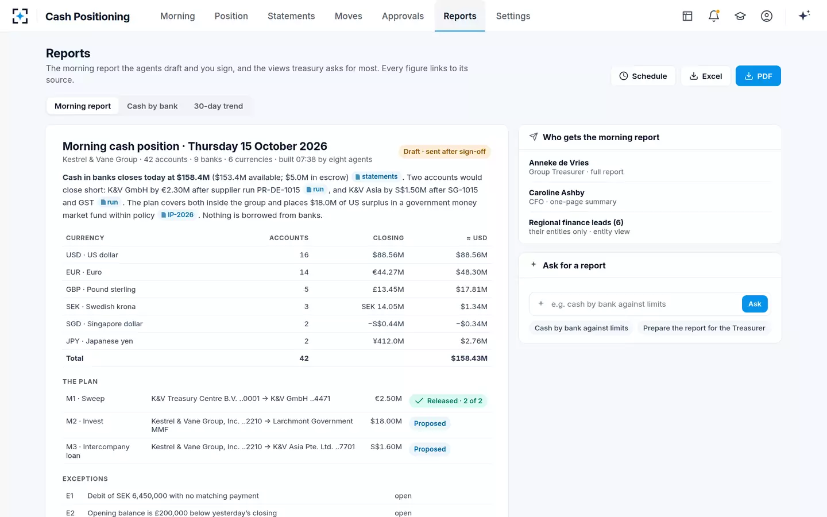Switch to the Cash by bank tab
This screenshot has height=517, width=827.
pos(152,106)
